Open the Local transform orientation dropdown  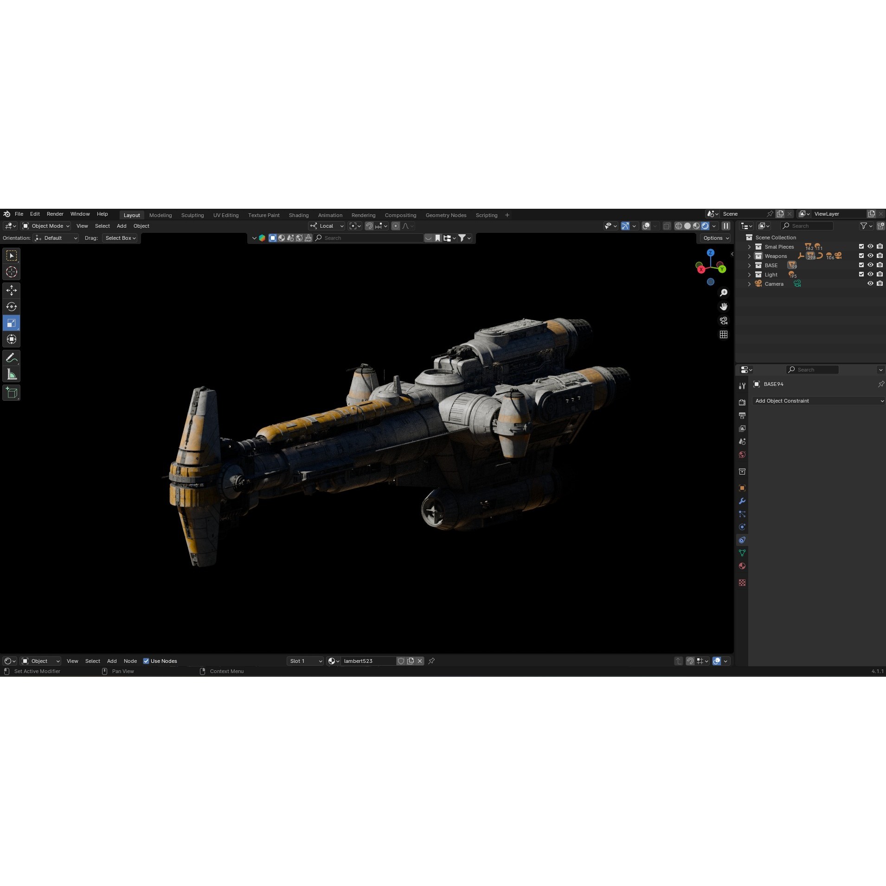point(327,226)
